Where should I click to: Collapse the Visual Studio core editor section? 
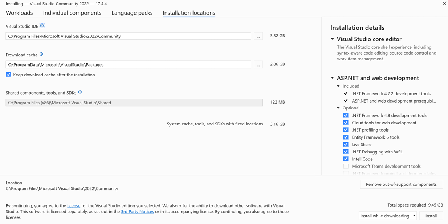[333, 39]
